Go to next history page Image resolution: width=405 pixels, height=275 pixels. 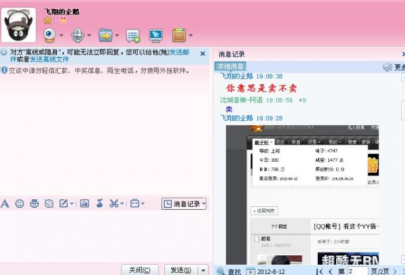point(395,272)
